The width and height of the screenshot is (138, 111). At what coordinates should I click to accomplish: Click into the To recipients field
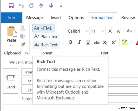tap(123, 81)
